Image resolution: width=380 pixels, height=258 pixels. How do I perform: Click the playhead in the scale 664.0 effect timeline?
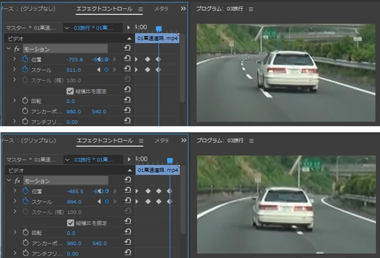pyautogui.click(x=170, y=161)
